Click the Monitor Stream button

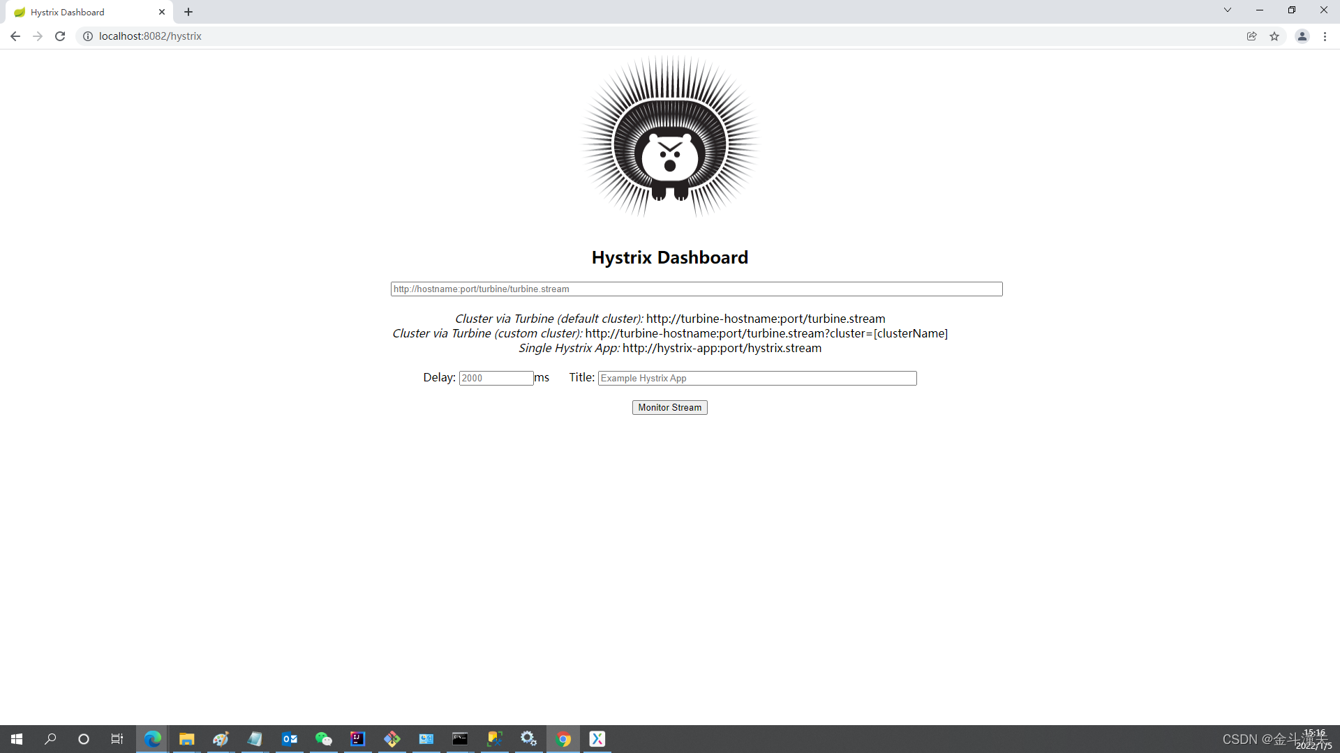669,407
